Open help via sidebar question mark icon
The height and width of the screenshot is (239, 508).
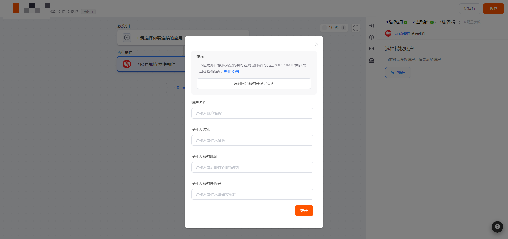coord(371,37)
